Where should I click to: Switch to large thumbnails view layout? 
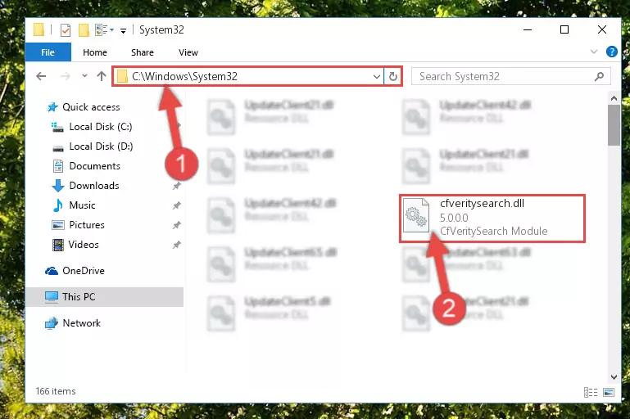[x=609, y=392]
